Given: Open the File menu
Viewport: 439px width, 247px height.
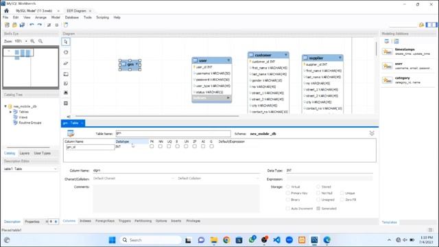Looking at the screenshot, I should click(5, 17).
